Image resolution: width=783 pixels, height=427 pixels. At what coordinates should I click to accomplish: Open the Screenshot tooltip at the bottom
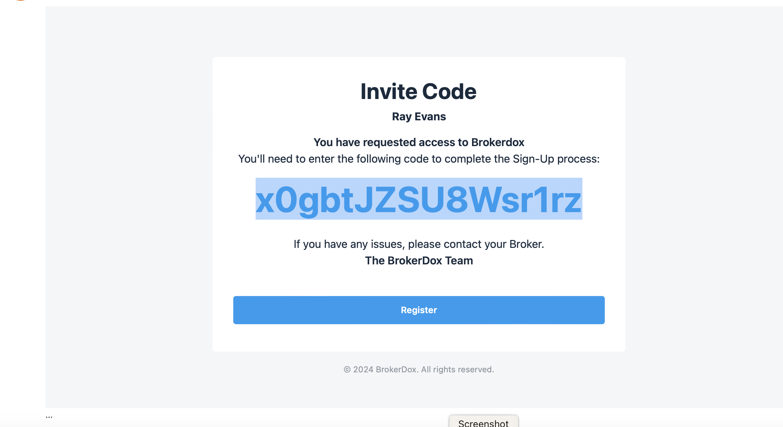point(483,422)
